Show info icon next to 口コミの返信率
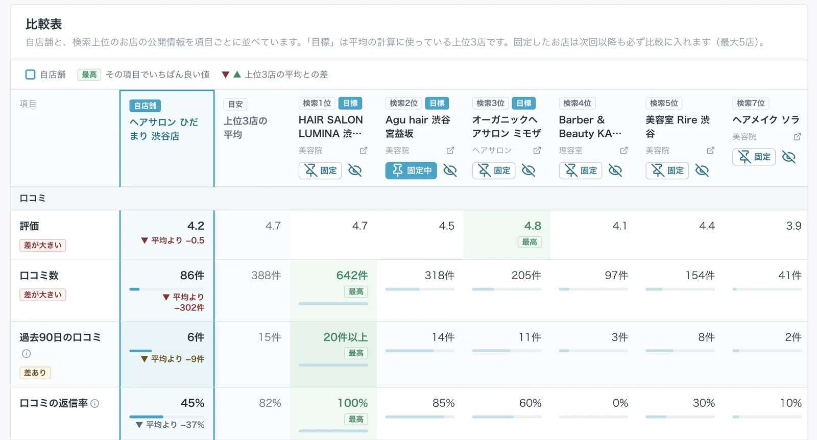The width and height of the screenshot is (817, 440). click(95, 403)
